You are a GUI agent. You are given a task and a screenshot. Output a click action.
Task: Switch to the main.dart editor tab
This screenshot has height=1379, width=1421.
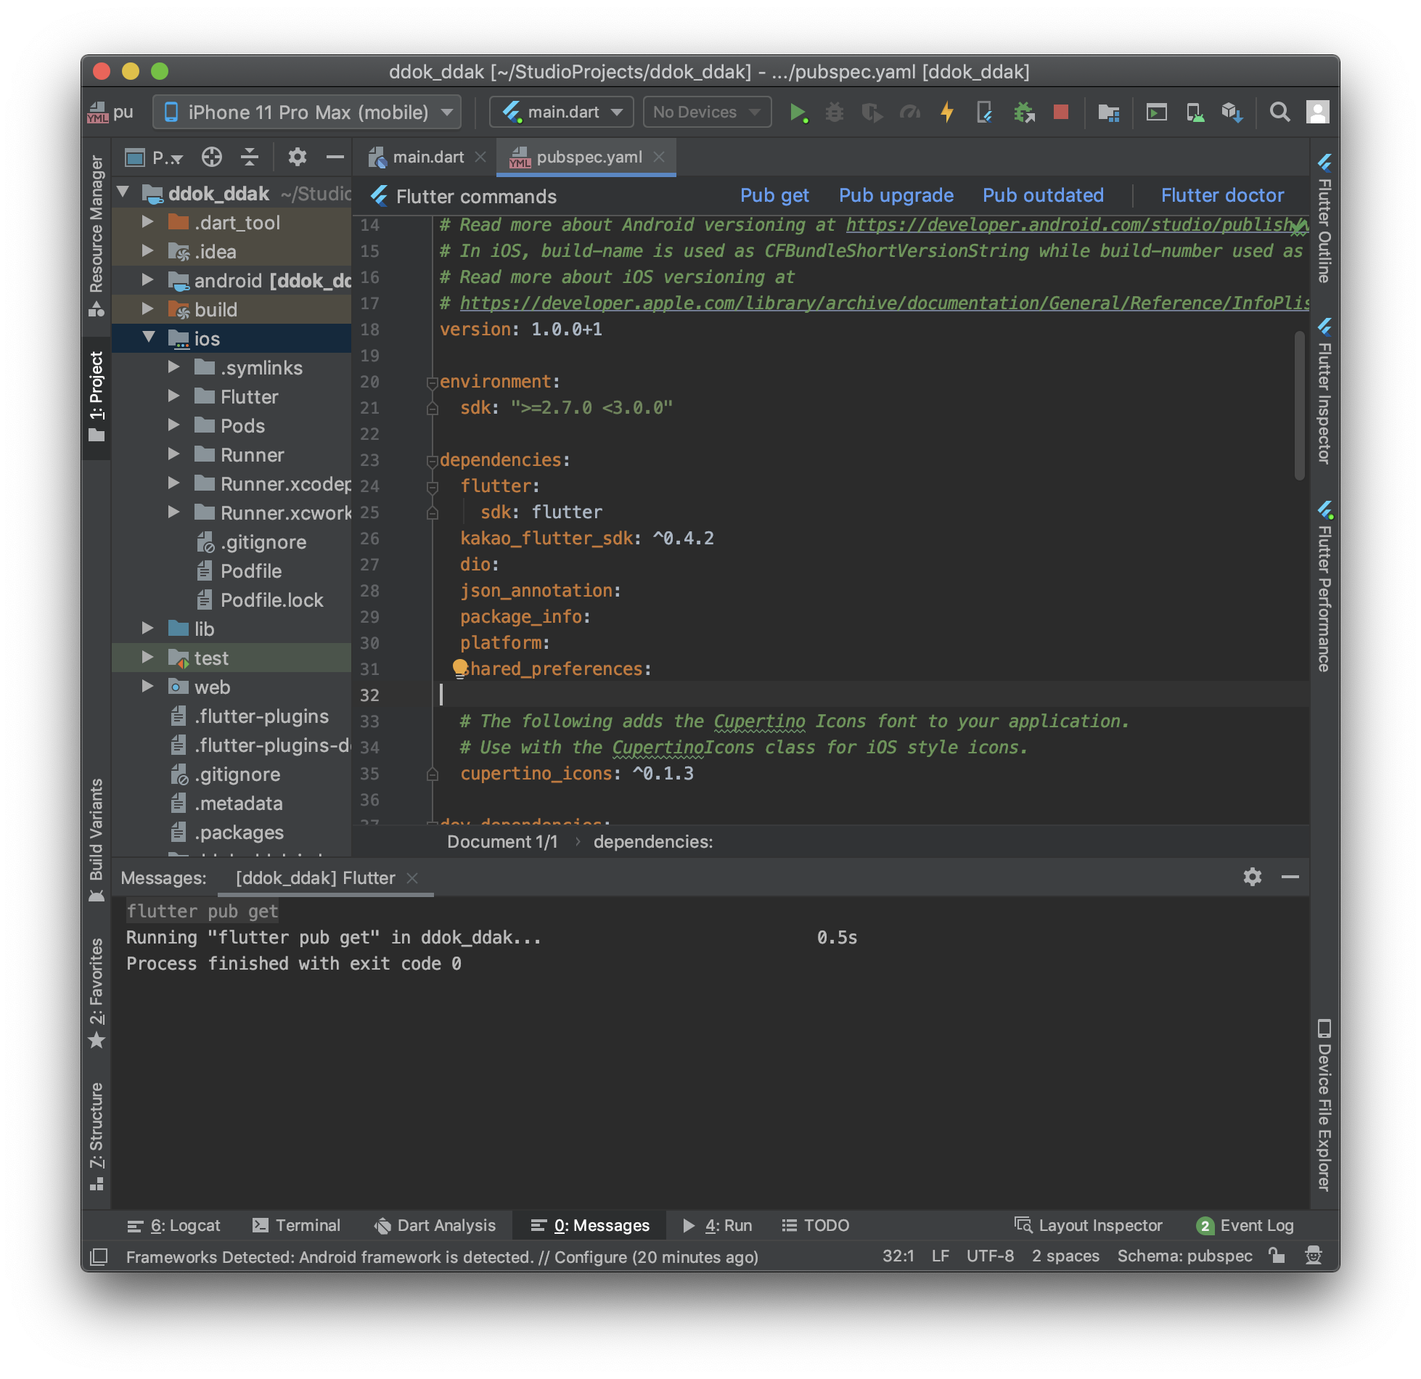pyautogui.click(x=427, y=157)
